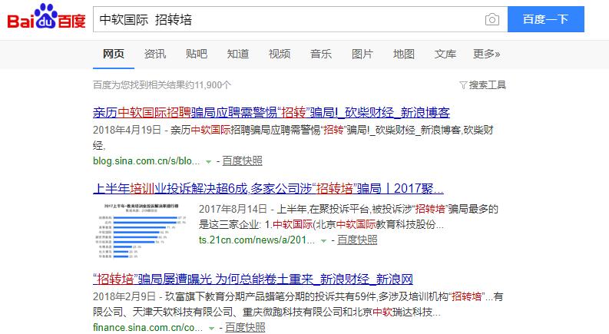This screenshot has height=334, width=609.
Task: Expand dropdown arrow next to blog.sina.com.cn
Action: [209, 161]
